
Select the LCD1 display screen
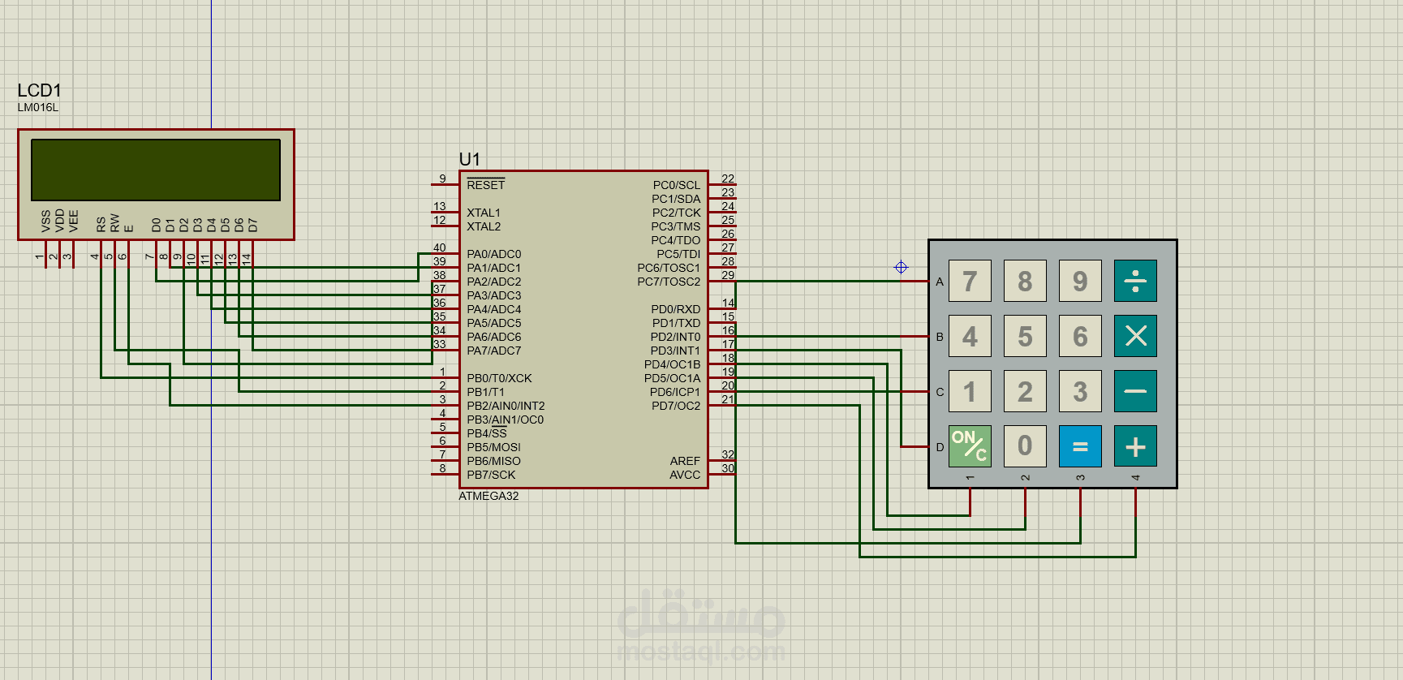click(156, 170)
